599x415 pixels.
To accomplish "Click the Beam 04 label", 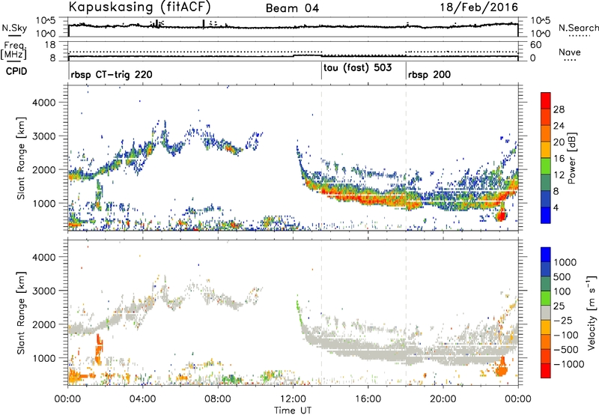I will (292, 8).
